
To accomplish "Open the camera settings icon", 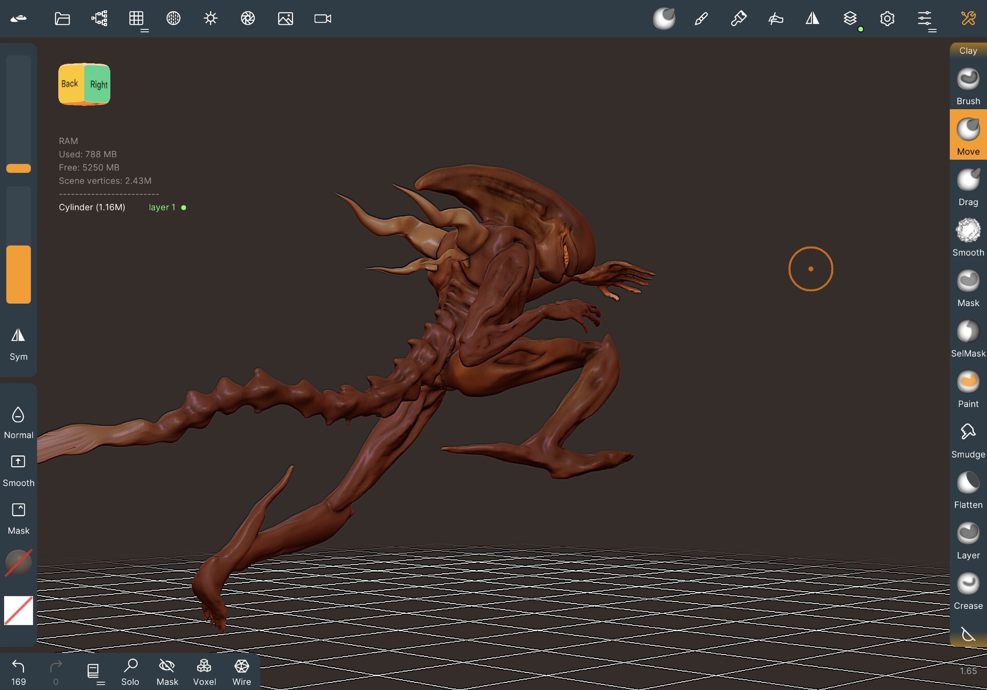I will pos(322,19).
